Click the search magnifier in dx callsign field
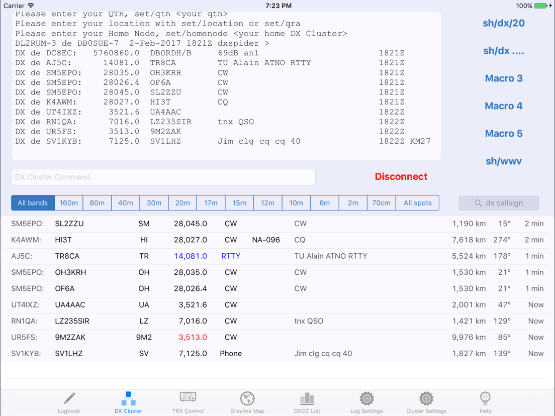Viewport: 555px width, 416px height. [478, 203]
